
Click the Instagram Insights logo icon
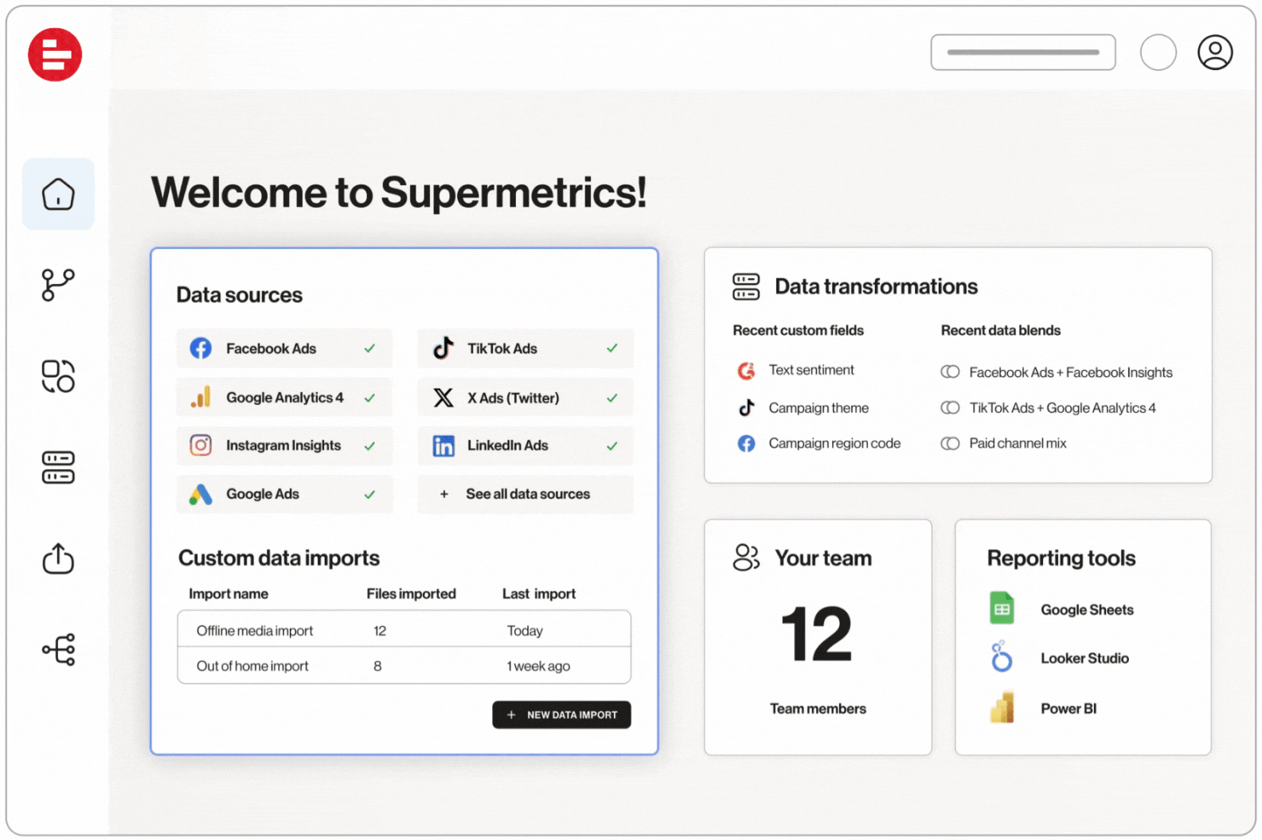click(201, 445)
